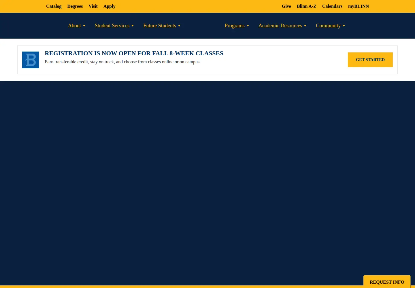Expand the Student Services menu
The image size is (415, 288).
(x=114, y=26)
